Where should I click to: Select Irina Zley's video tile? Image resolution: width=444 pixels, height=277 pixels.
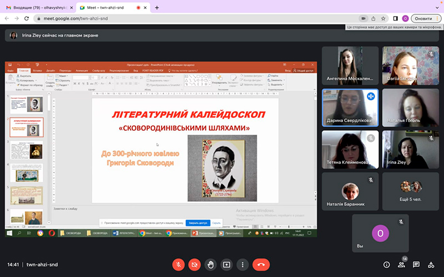click(410, 150)
